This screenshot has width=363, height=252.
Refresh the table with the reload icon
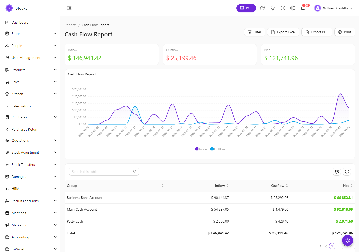[x=347, y=172]
